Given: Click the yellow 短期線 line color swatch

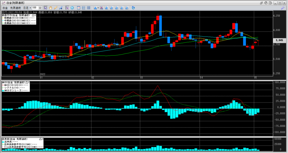Looking at the screenshot, I should pos(3,18).
